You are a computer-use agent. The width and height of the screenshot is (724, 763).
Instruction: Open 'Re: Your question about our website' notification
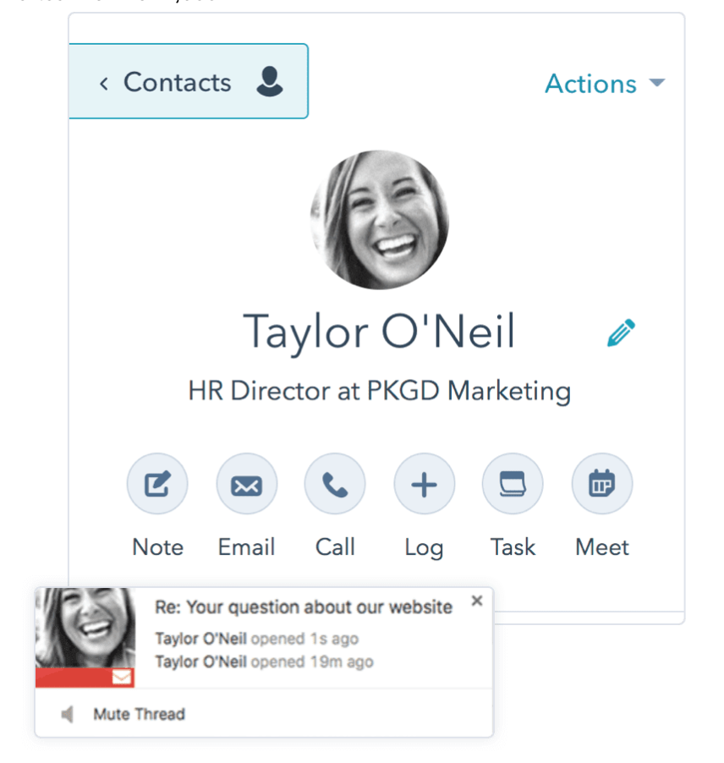(x=304, y=607)
